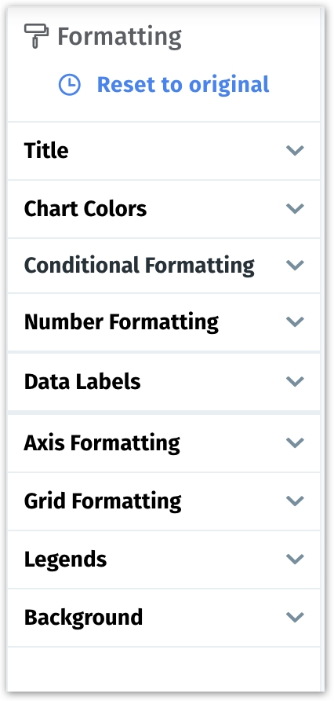Viewport: 334px width, 701px height.
Task: Expand the Title section chevron
Action: (x=295, y=150)
